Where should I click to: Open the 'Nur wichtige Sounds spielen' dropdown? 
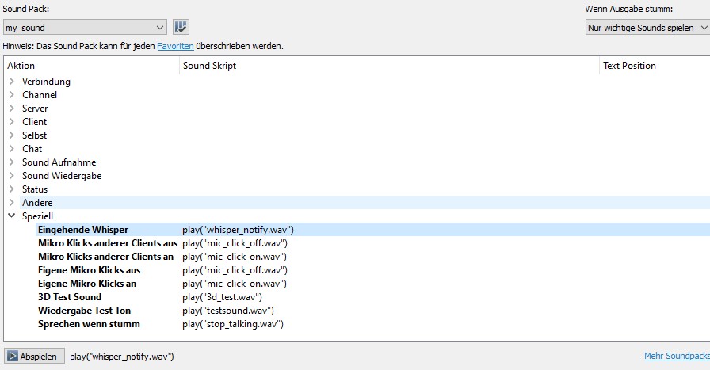click(647, 28)
